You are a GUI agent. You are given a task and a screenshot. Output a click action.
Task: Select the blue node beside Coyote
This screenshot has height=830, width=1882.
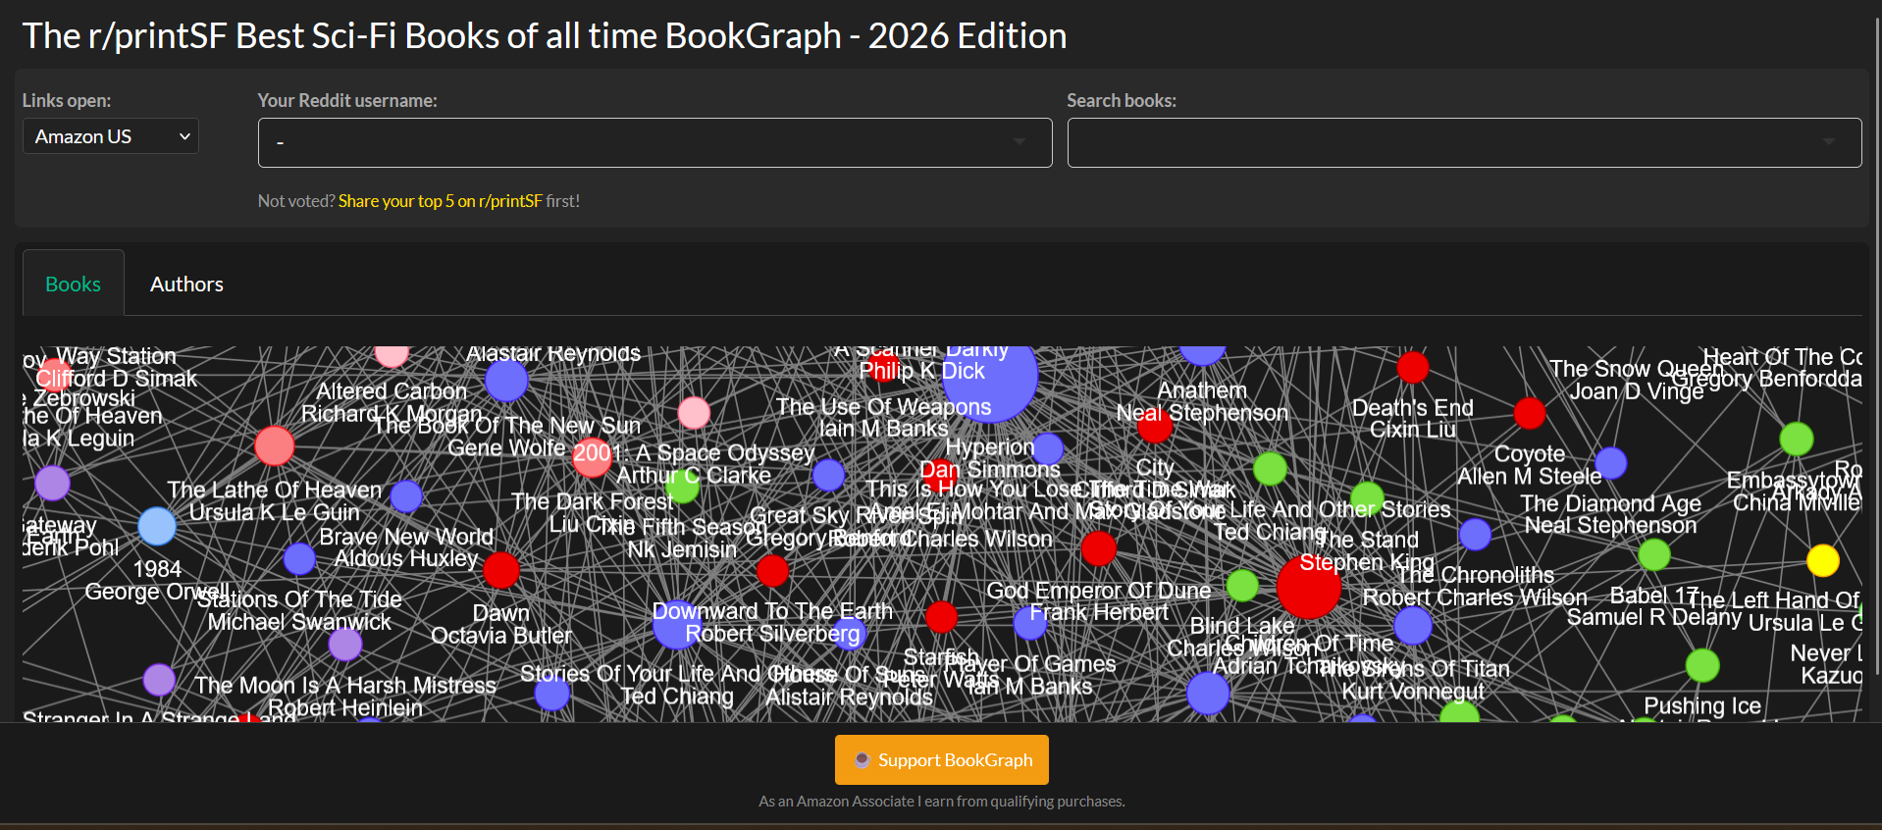coord(1611,462)
